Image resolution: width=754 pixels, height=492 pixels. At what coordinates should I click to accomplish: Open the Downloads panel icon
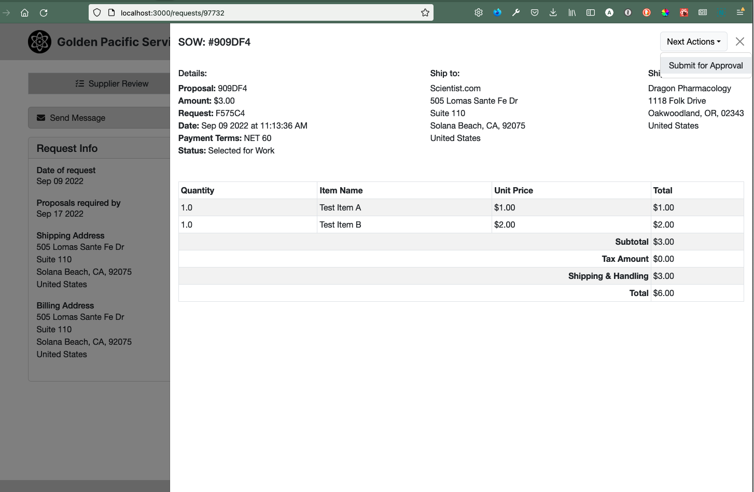point(553,12)
